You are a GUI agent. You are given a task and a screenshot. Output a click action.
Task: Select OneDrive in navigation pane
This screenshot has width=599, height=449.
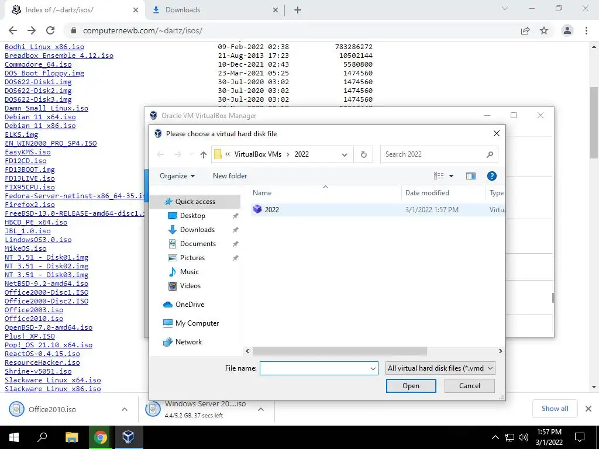point(190,305)
